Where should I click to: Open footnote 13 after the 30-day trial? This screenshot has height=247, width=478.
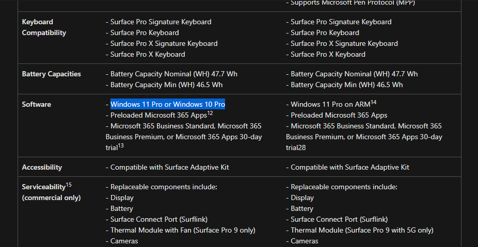click(x=121, y=145)
